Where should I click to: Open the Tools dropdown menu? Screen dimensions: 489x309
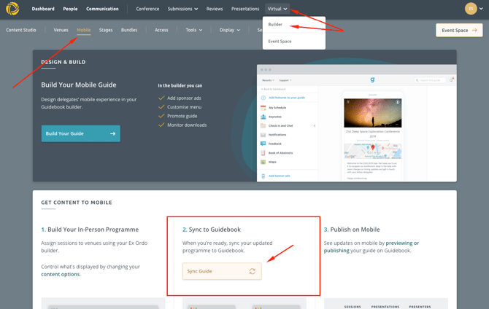click(194, 30)
